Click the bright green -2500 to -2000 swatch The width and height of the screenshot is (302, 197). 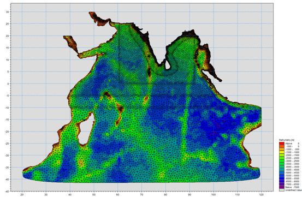tap(282, 158)
